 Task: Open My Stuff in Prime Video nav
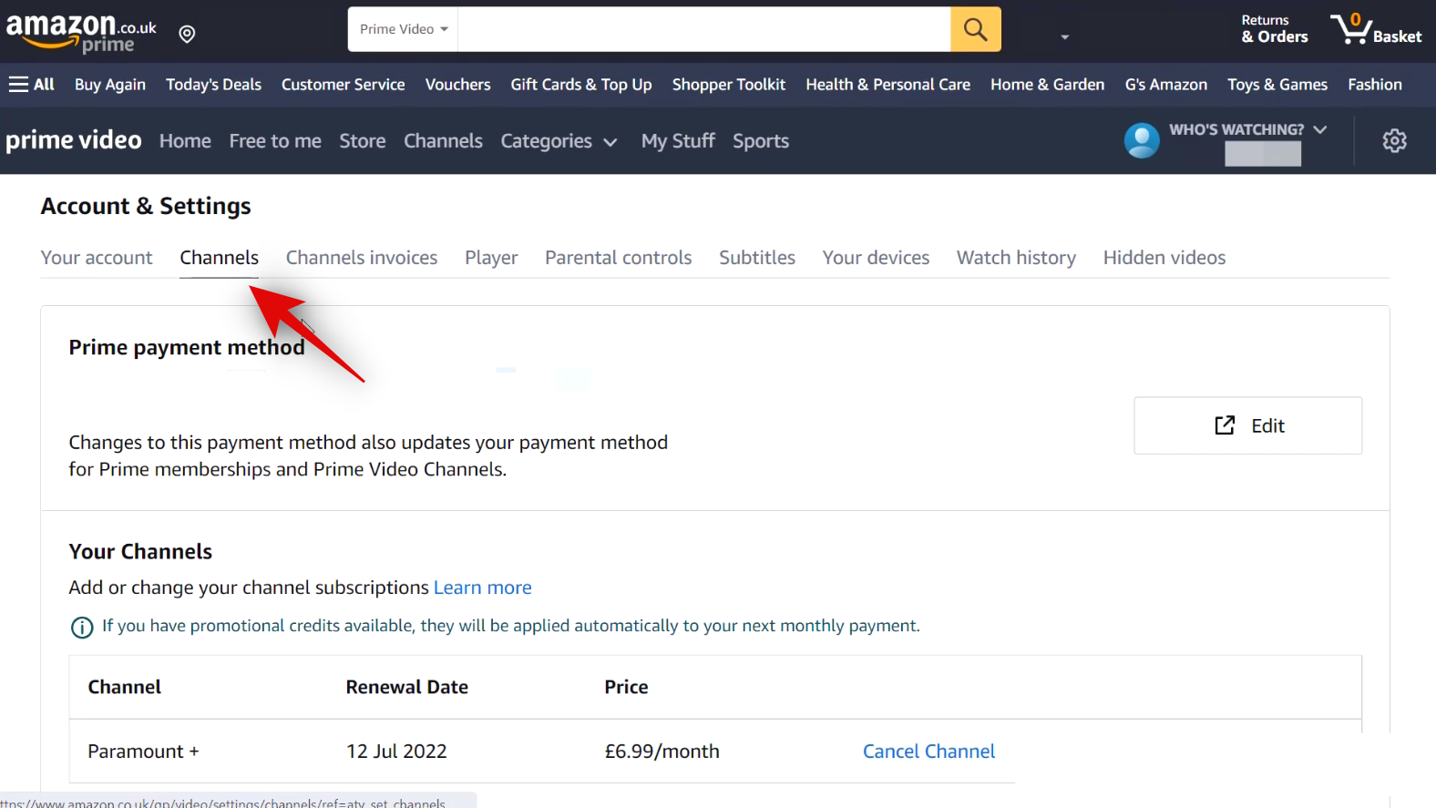point(677,141)
